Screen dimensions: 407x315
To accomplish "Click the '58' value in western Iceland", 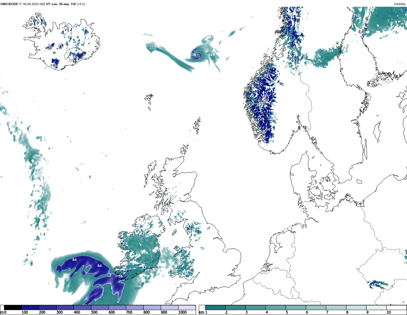I will pos(50,48).
